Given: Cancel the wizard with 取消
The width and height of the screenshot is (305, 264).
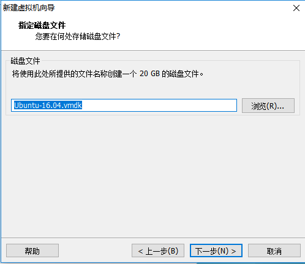Looking at the screenshot, I should click(274, 250).
